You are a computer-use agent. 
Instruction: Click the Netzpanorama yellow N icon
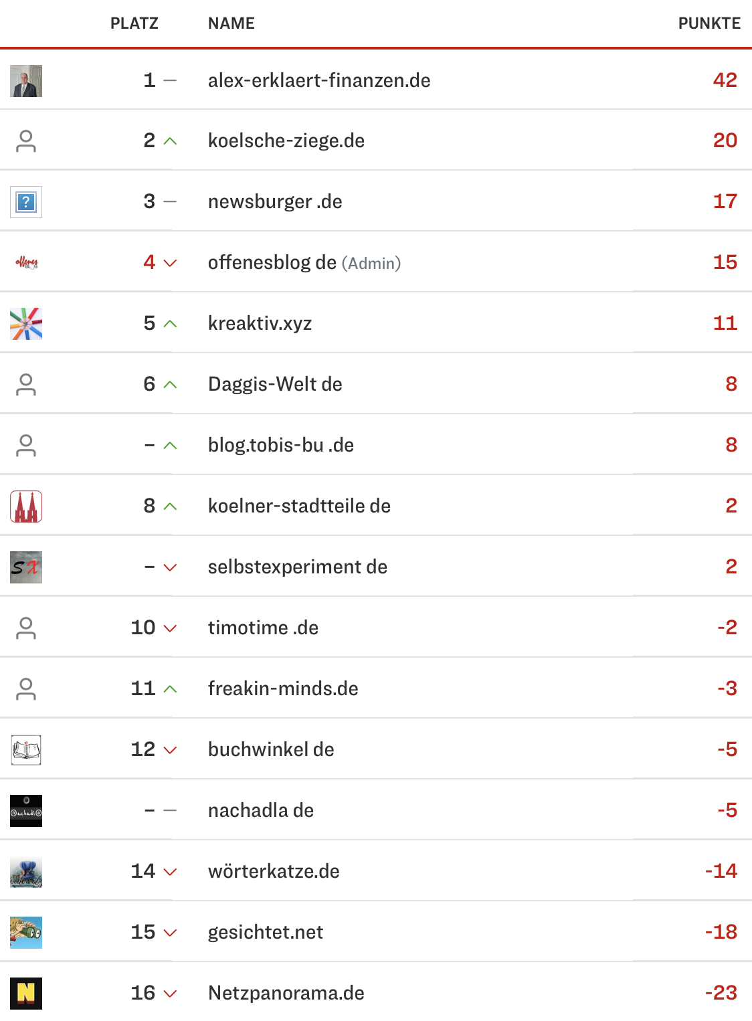26,994
